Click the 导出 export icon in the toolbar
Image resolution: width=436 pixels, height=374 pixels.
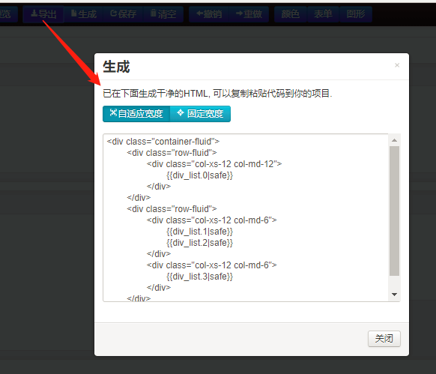[34, 13]
